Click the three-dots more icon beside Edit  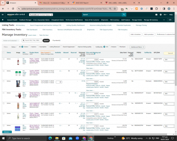tap(164, 20)
